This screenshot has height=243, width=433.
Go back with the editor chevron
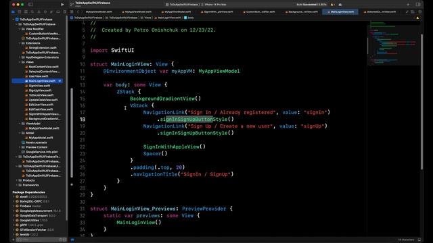tap(78, 12)
